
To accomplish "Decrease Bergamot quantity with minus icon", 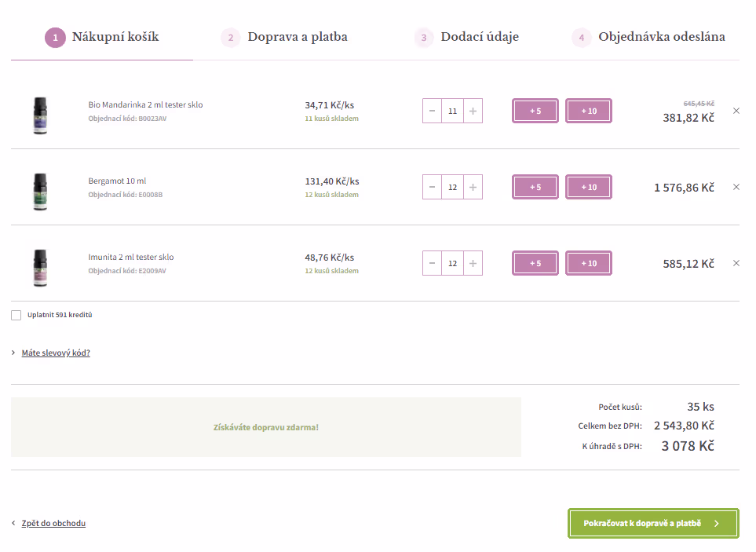I will [x=432, y=187].
